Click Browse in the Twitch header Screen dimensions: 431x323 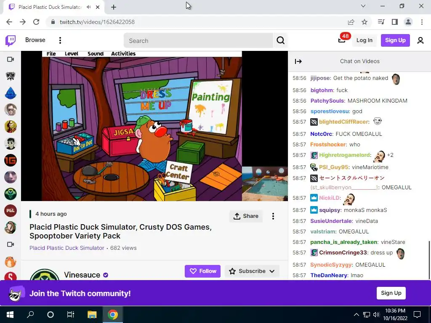coord(35,40)
